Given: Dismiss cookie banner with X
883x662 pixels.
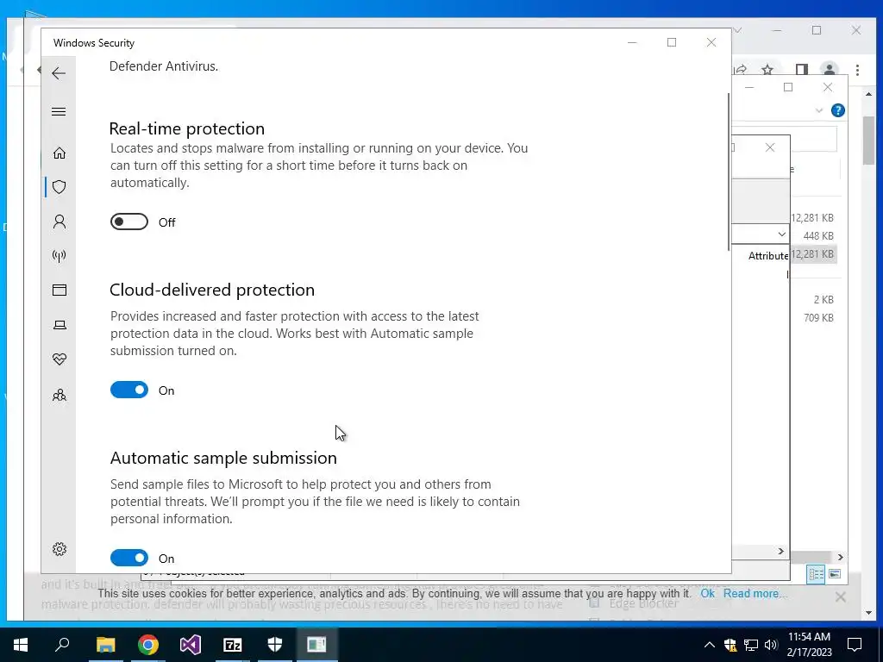Looking at the screenshot, I should [840, 596].
